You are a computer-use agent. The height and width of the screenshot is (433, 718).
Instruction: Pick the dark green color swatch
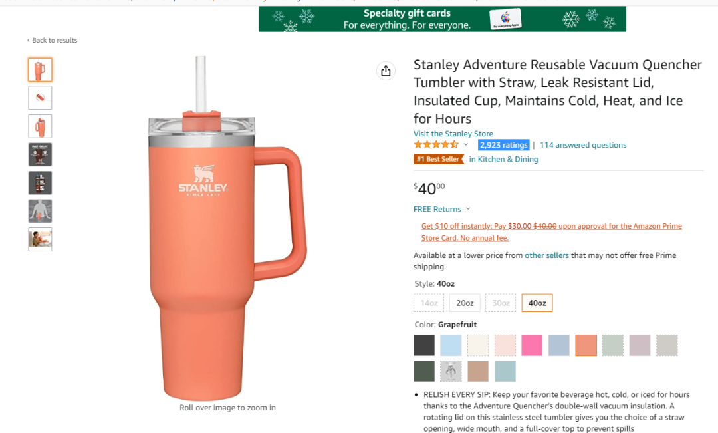pyautogui.click(x=424, y=371)
